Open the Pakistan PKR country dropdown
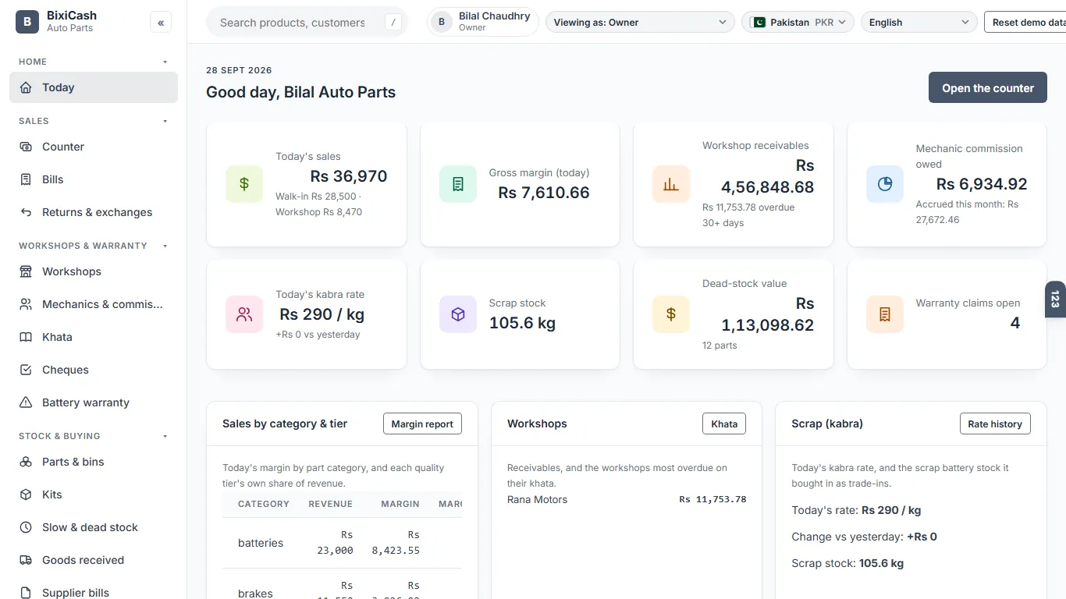This screenshot has height=599, width=1066. 798,22
